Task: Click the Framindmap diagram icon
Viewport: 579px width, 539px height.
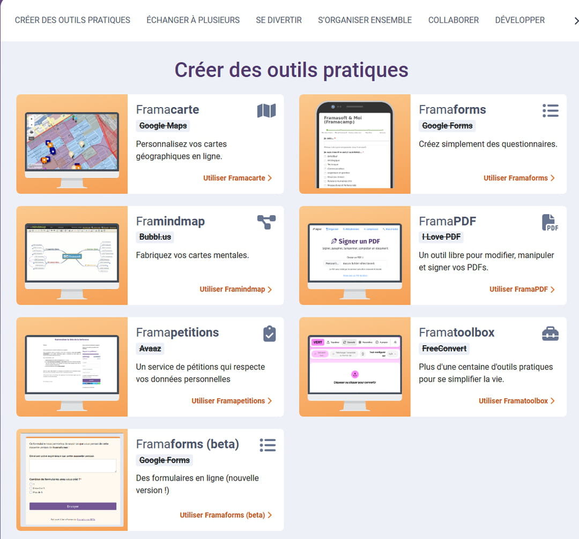Action: coord(266,222)
